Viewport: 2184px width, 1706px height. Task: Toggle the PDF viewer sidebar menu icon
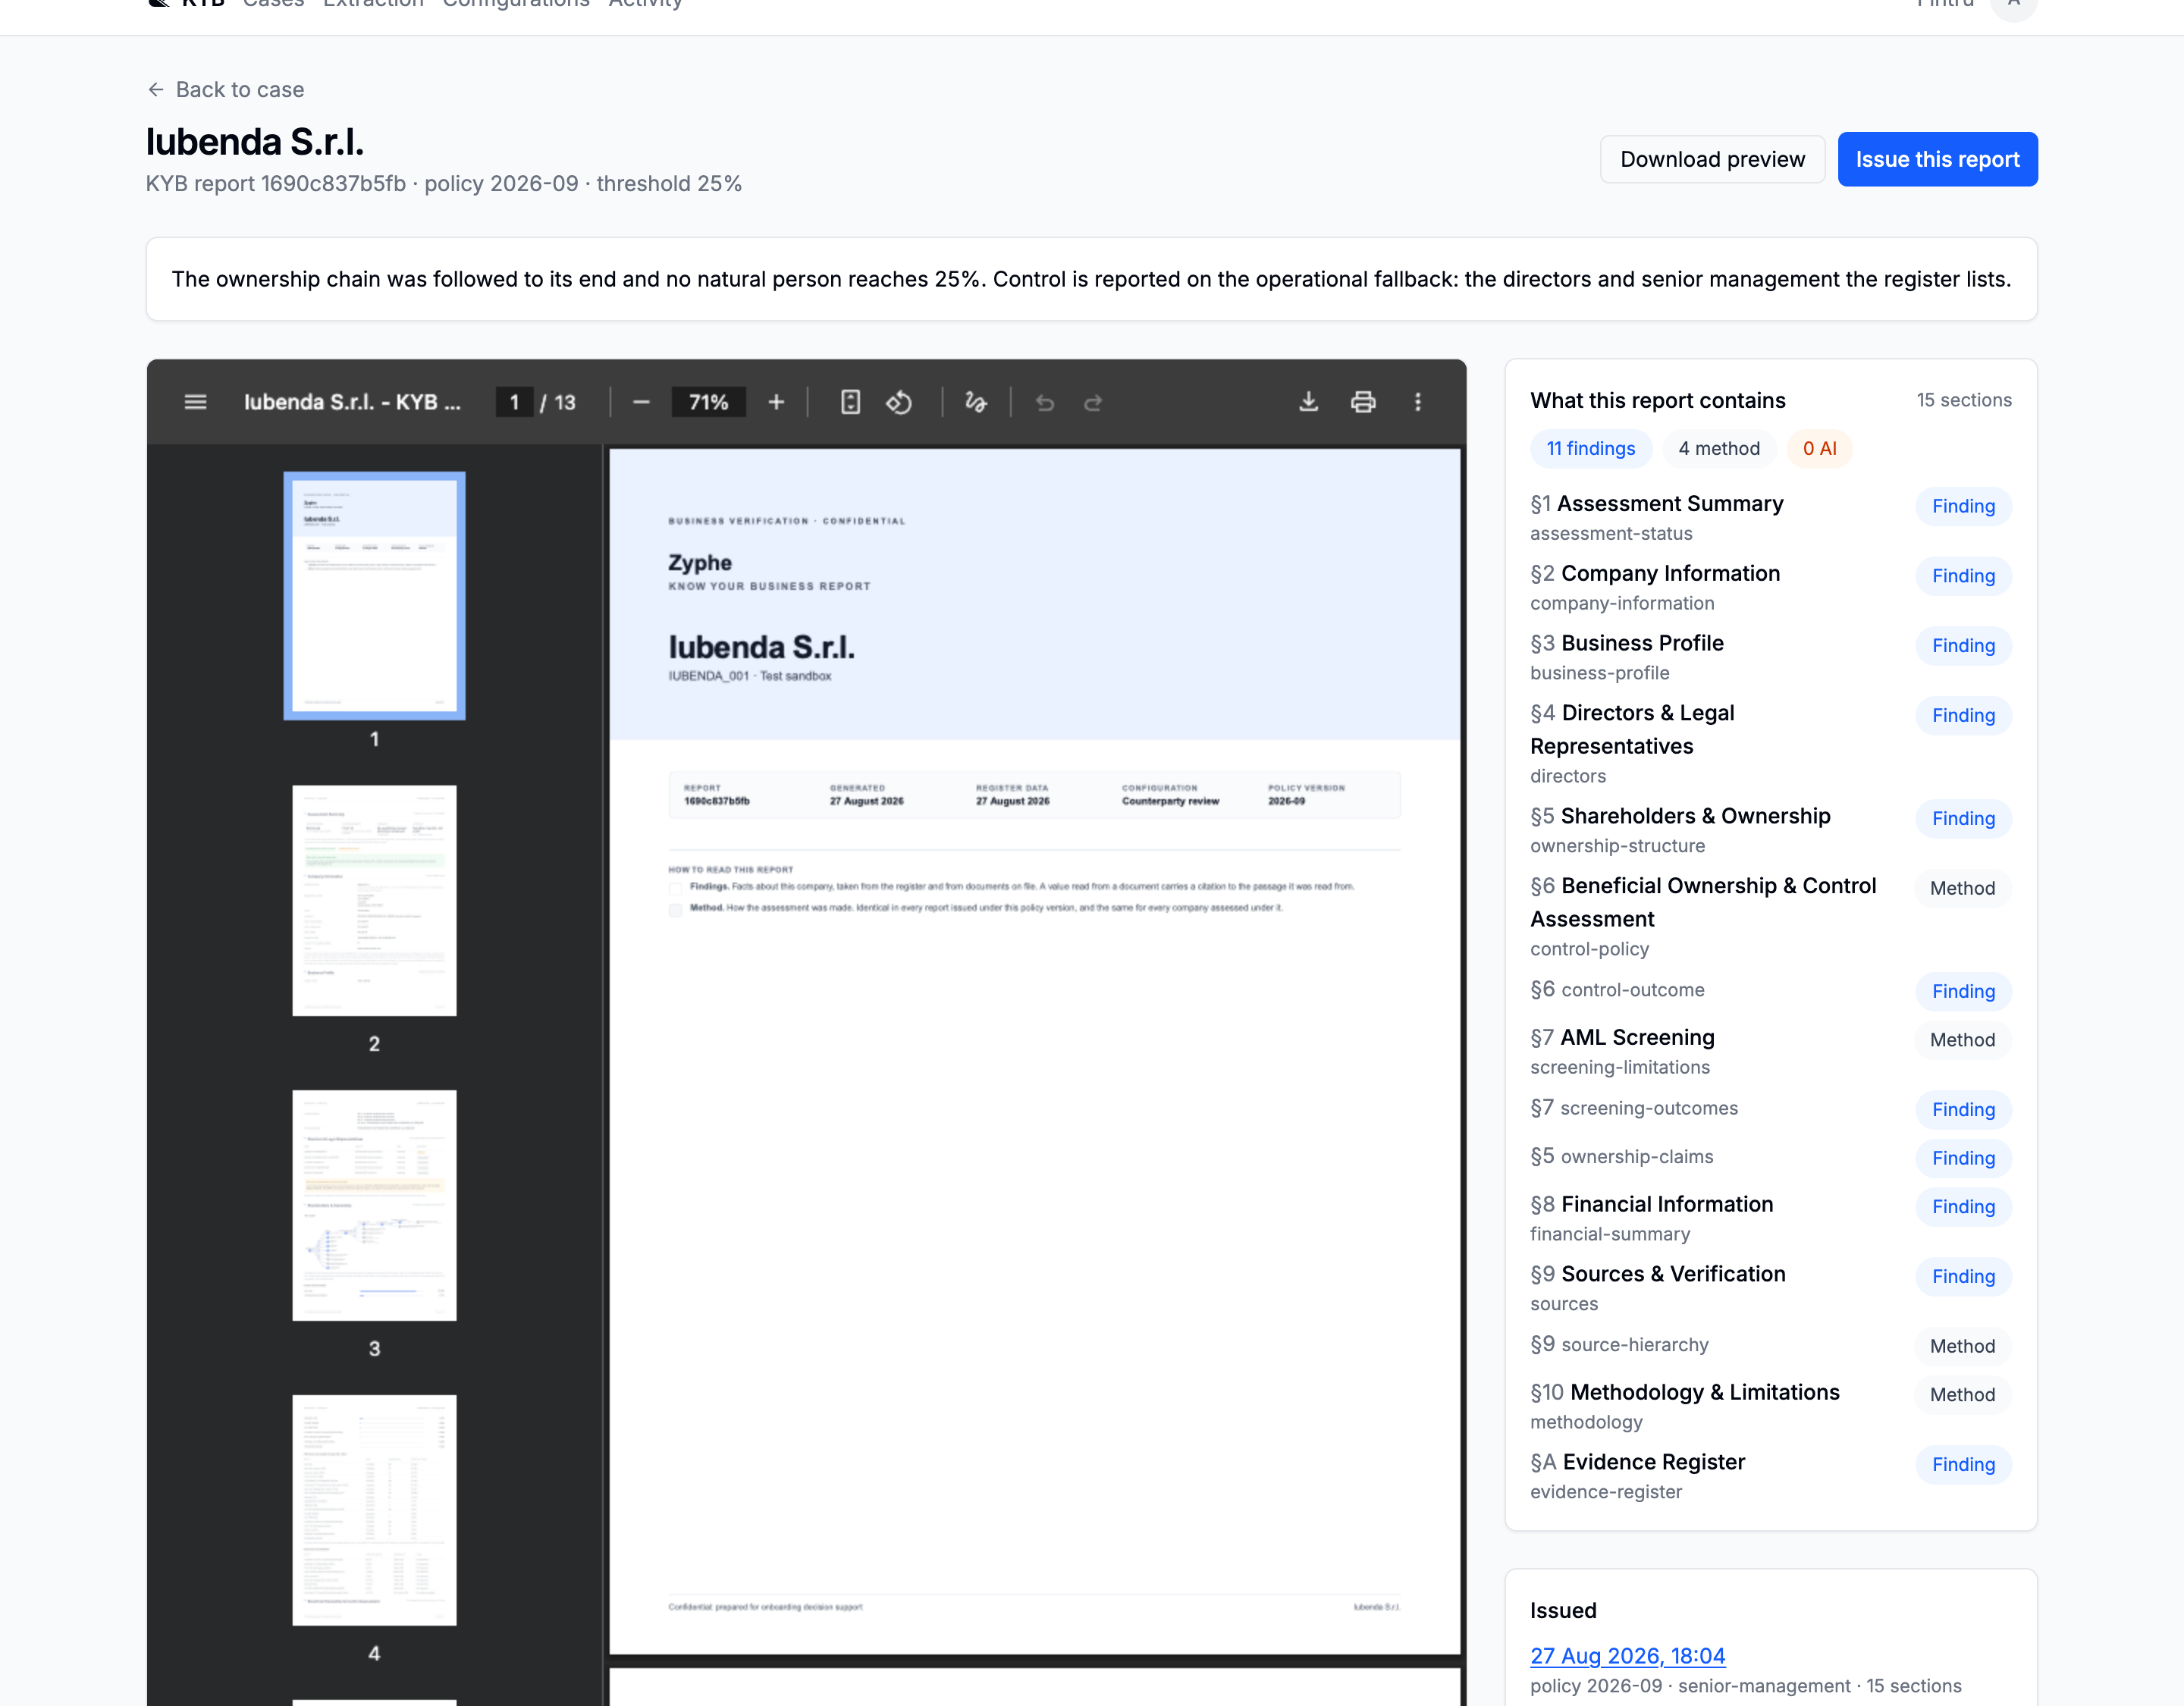[196, 402]
